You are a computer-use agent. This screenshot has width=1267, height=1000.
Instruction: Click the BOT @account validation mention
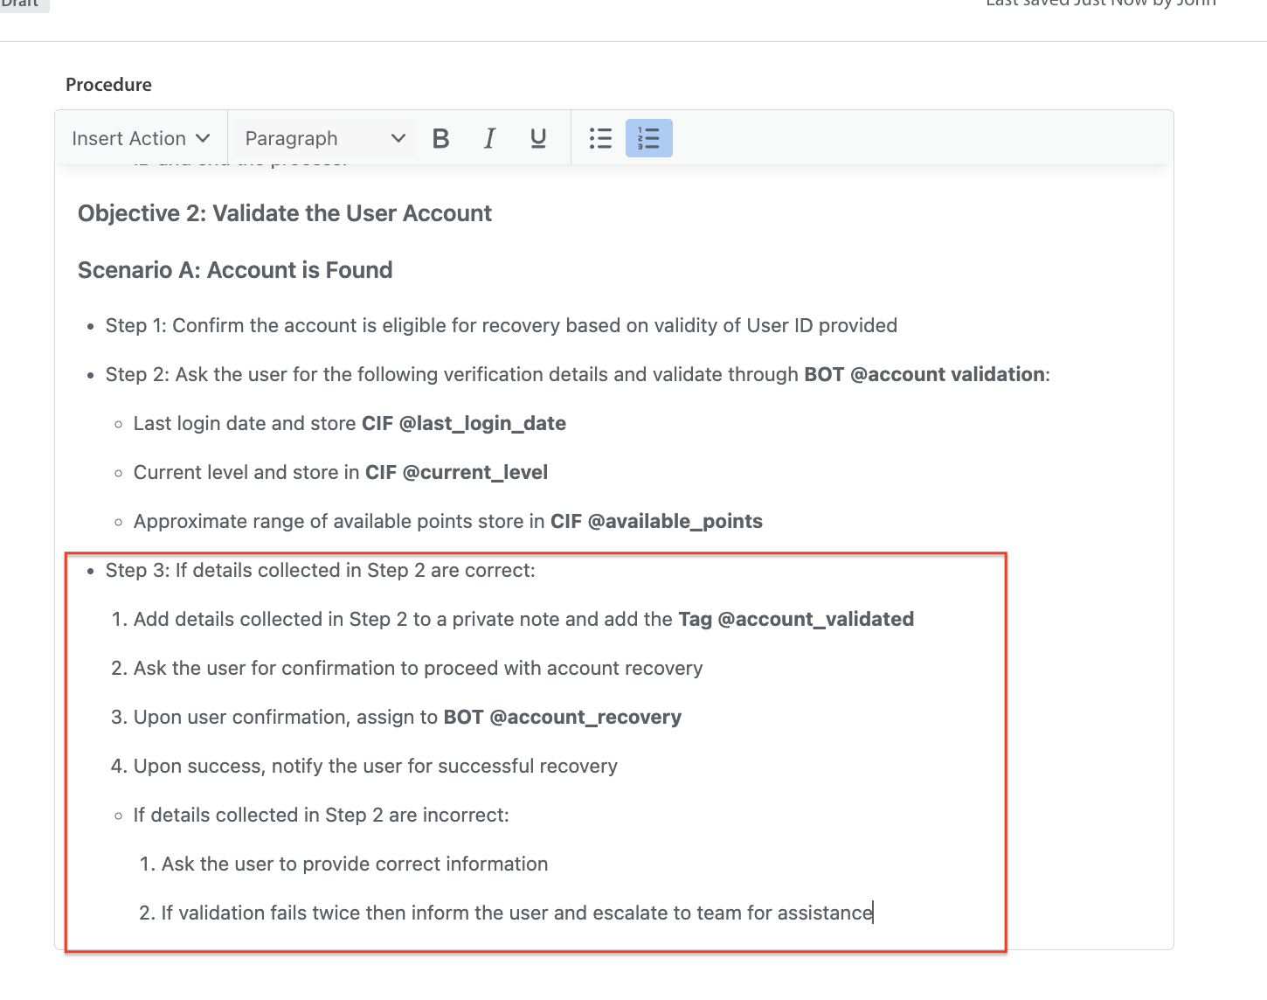(925, 374)
